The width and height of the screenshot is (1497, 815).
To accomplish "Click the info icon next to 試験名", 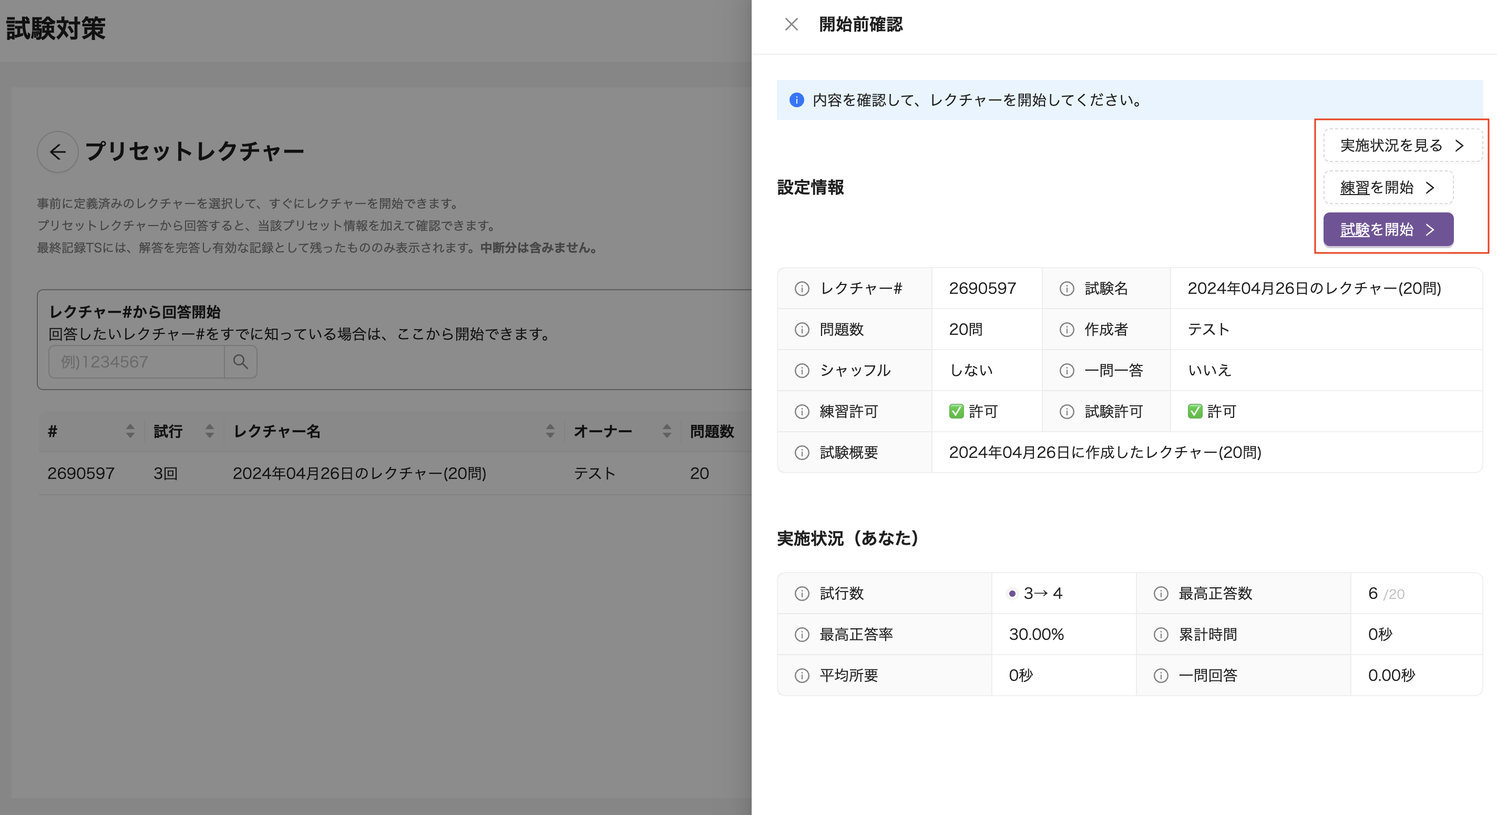I will pyautogui.click(x=1067, y=289).
